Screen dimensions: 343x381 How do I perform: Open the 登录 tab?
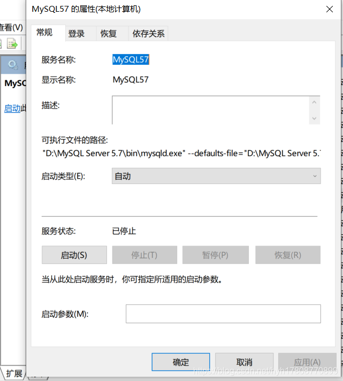(x=80, y=34)
